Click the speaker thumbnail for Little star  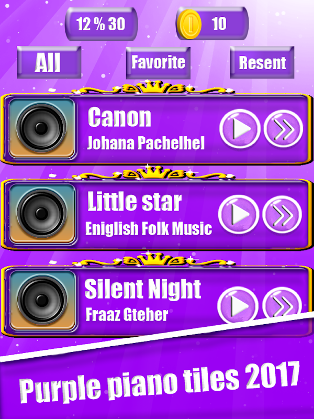click(x=42, y=214)
